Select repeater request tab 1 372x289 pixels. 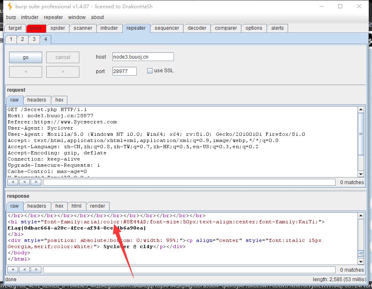11,39
